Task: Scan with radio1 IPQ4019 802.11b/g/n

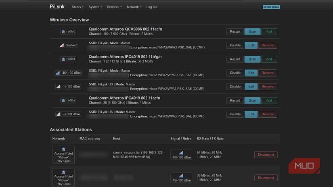Action: click(x=252, y=59)
